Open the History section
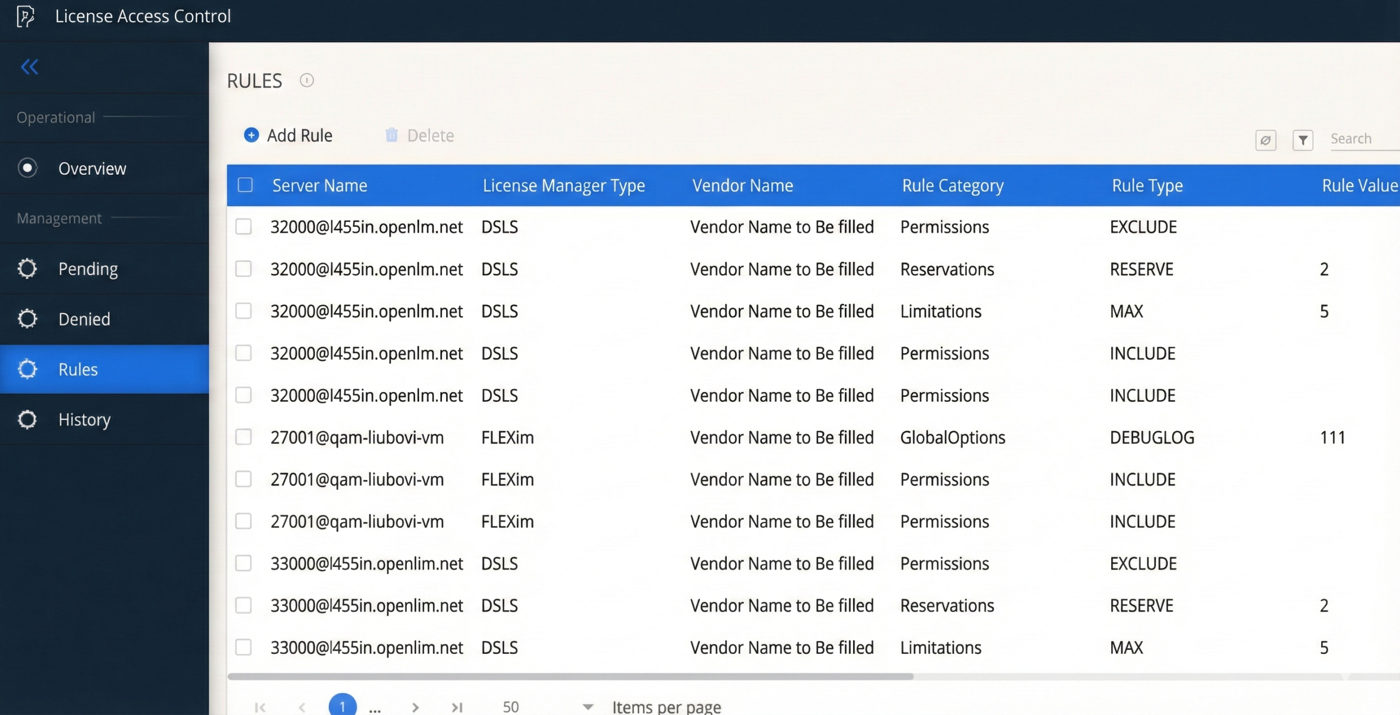Screen dimensions: 1400x715 (x=104, y=419)
